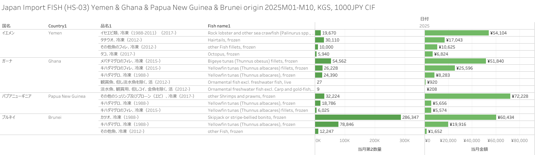Select the 当月第2数量 axis title

369,149
